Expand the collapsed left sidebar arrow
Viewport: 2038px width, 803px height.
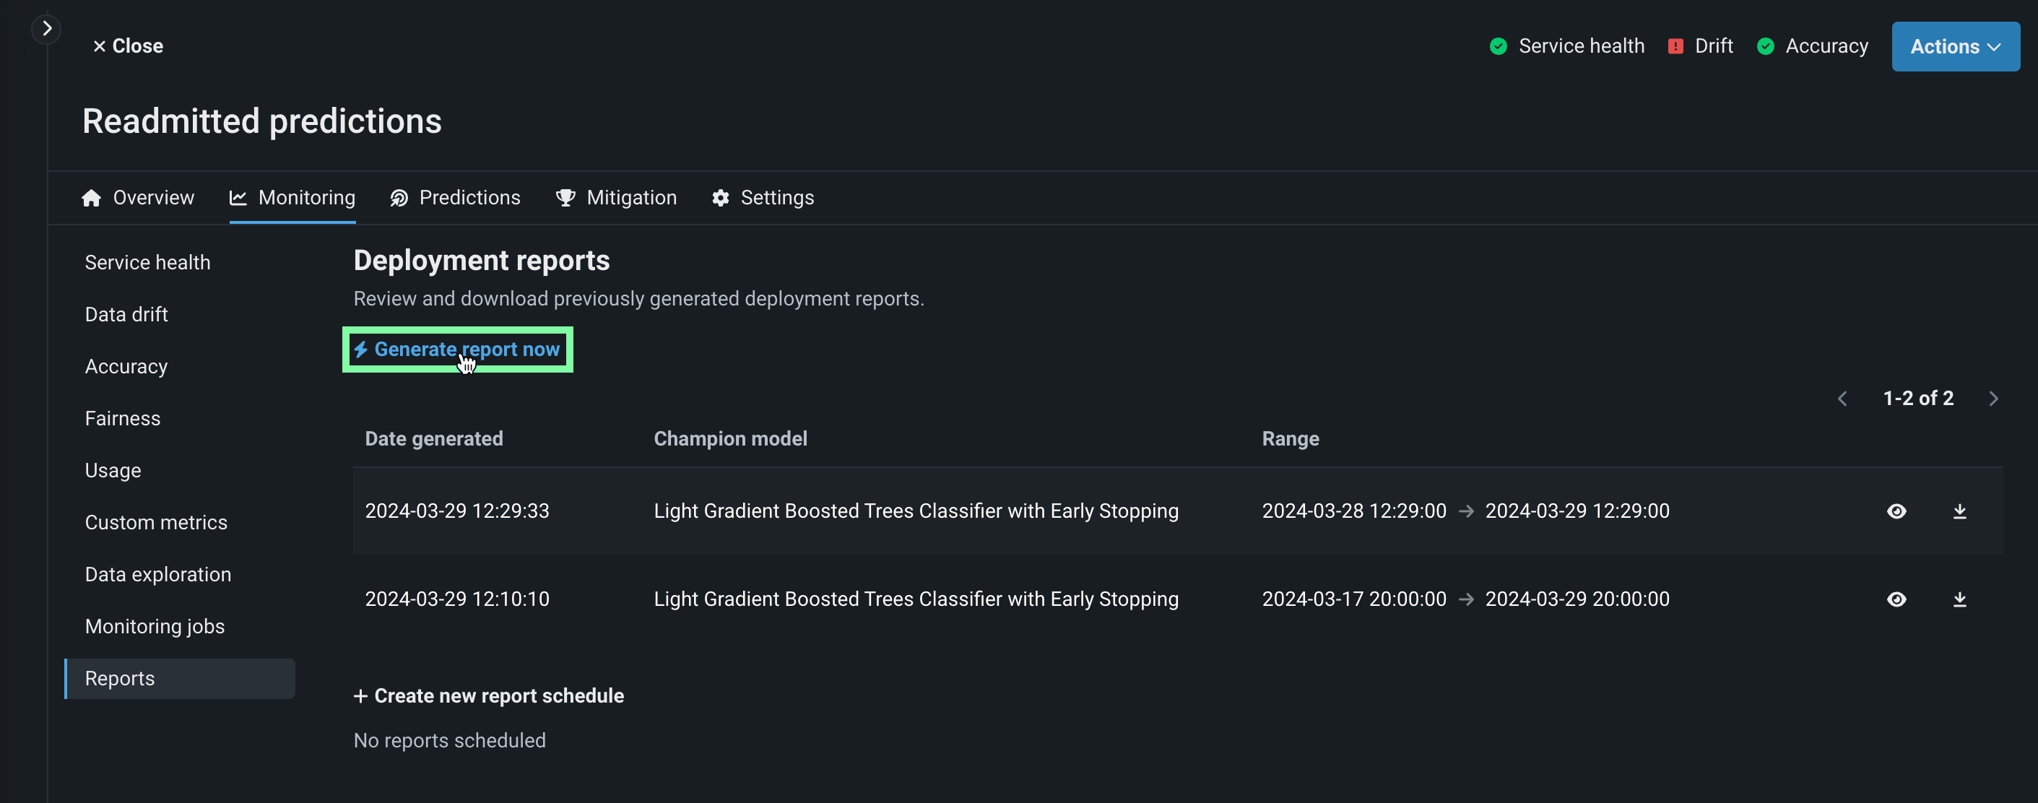[x=47, y=30]
